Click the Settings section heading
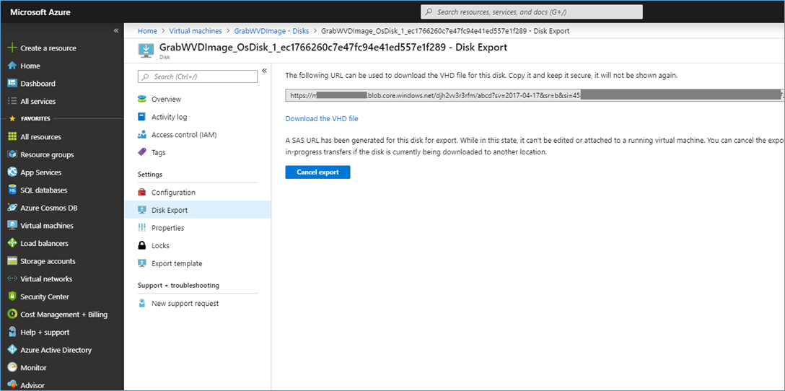This screenshot has height=391, width=785. (150, 175)
